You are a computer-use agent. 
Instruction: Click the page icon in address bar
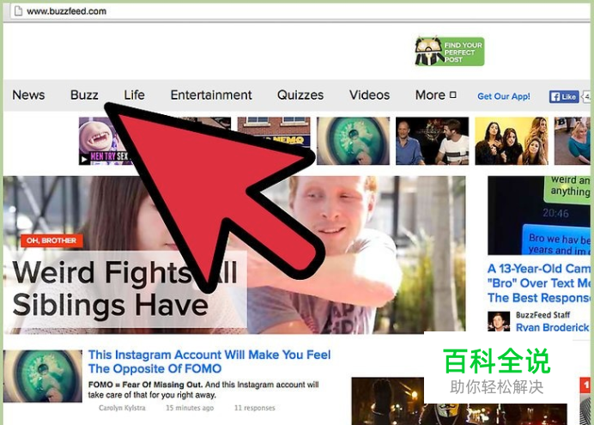coord(18,11)
